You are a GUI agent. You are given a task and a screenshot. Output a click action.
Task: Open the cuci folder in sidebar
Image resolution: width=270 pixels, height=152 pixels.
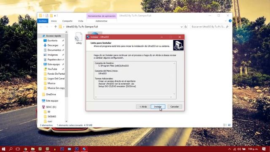[x=50, y=121]
